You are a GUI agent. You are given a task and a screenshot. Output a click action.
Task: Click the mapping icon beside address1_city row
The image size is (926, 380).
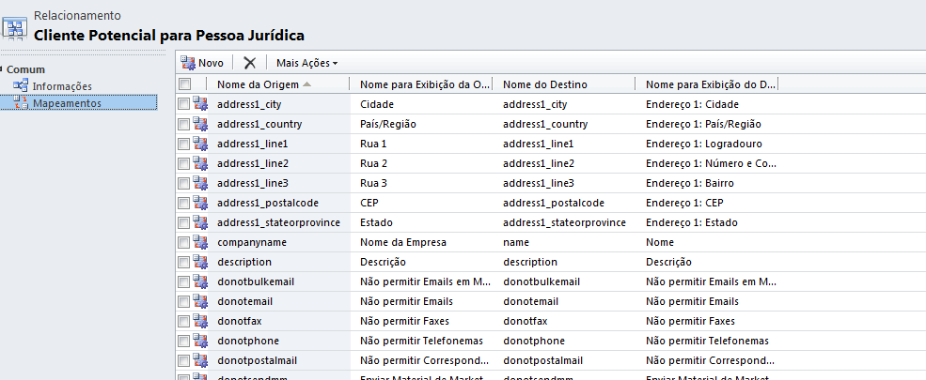pyautogui.click(x=200, y=104)
